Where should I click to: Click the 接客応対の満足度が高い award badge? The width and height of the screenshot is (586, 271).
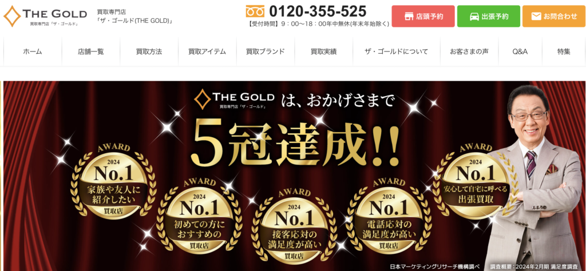295,224
